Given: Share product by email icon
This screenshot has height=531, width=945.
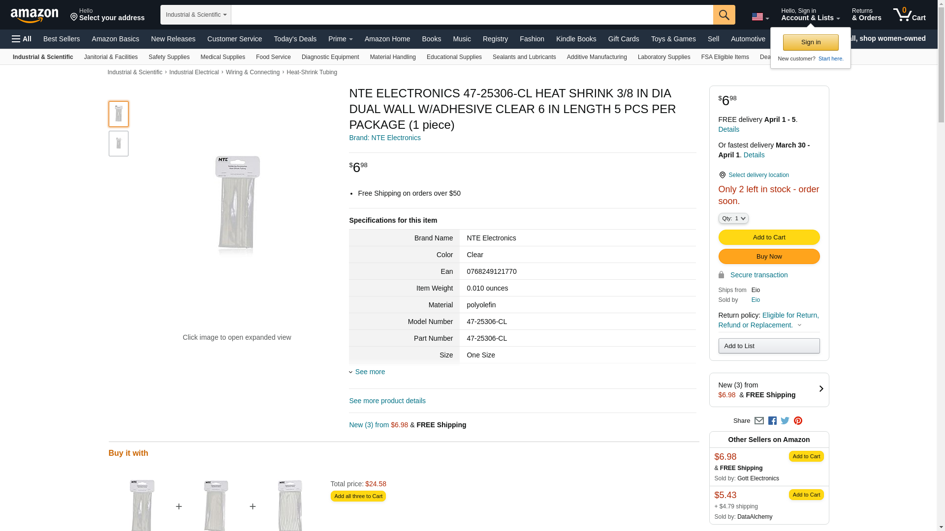Looking at the screenshot, I should (x=759, y=421).
